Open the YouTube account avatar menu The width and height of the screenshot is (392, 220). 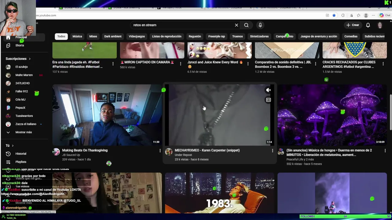(380, 25)
